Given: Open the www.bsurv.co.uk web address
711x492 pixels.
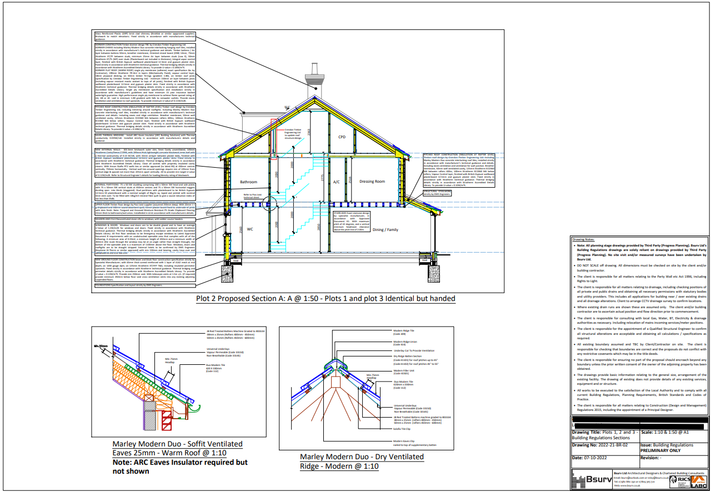Looking at the screenshot, I should pos(630,486).
